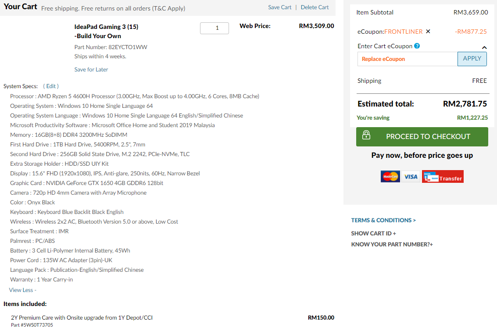Edit the System Specs

(51, 86)
